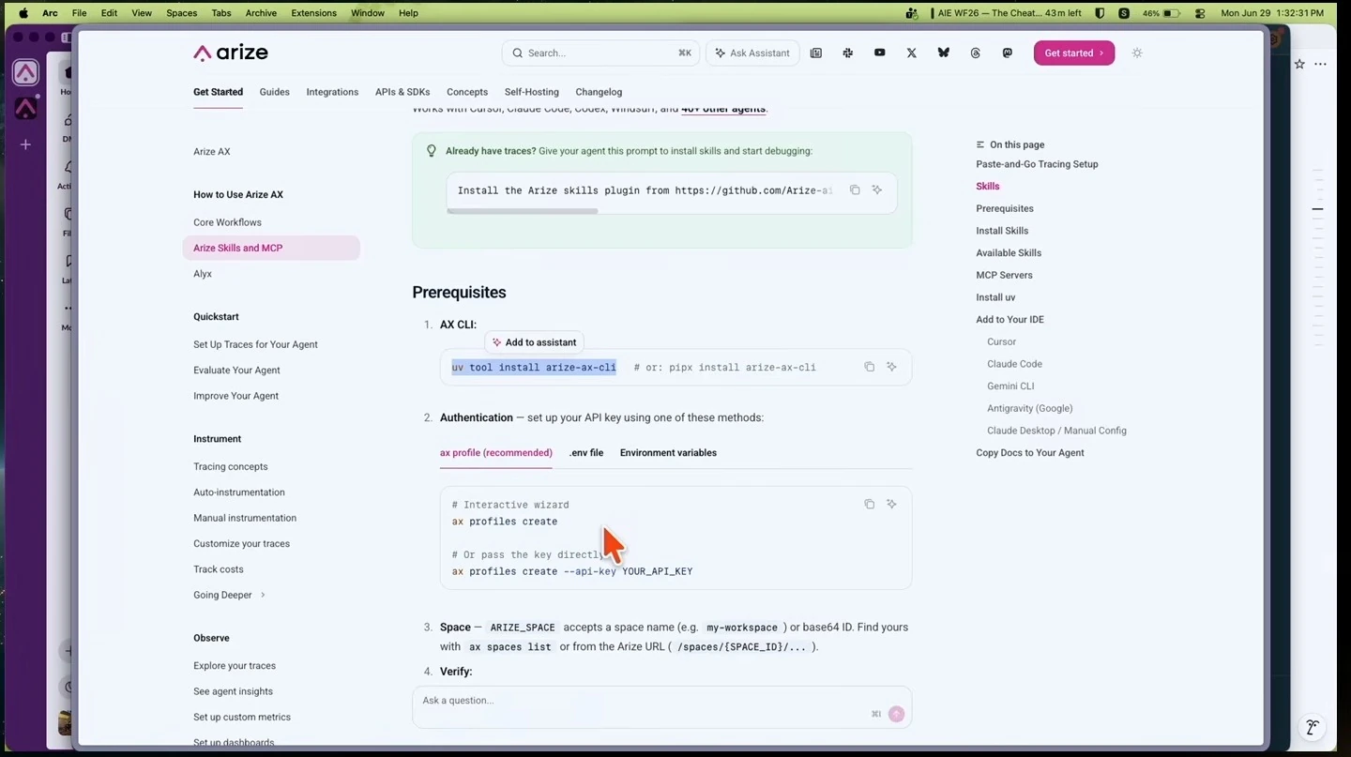Open the Archive menu in macOS menu bar
The height and width of the screenshot is (757, 1351).
(261, 13)
